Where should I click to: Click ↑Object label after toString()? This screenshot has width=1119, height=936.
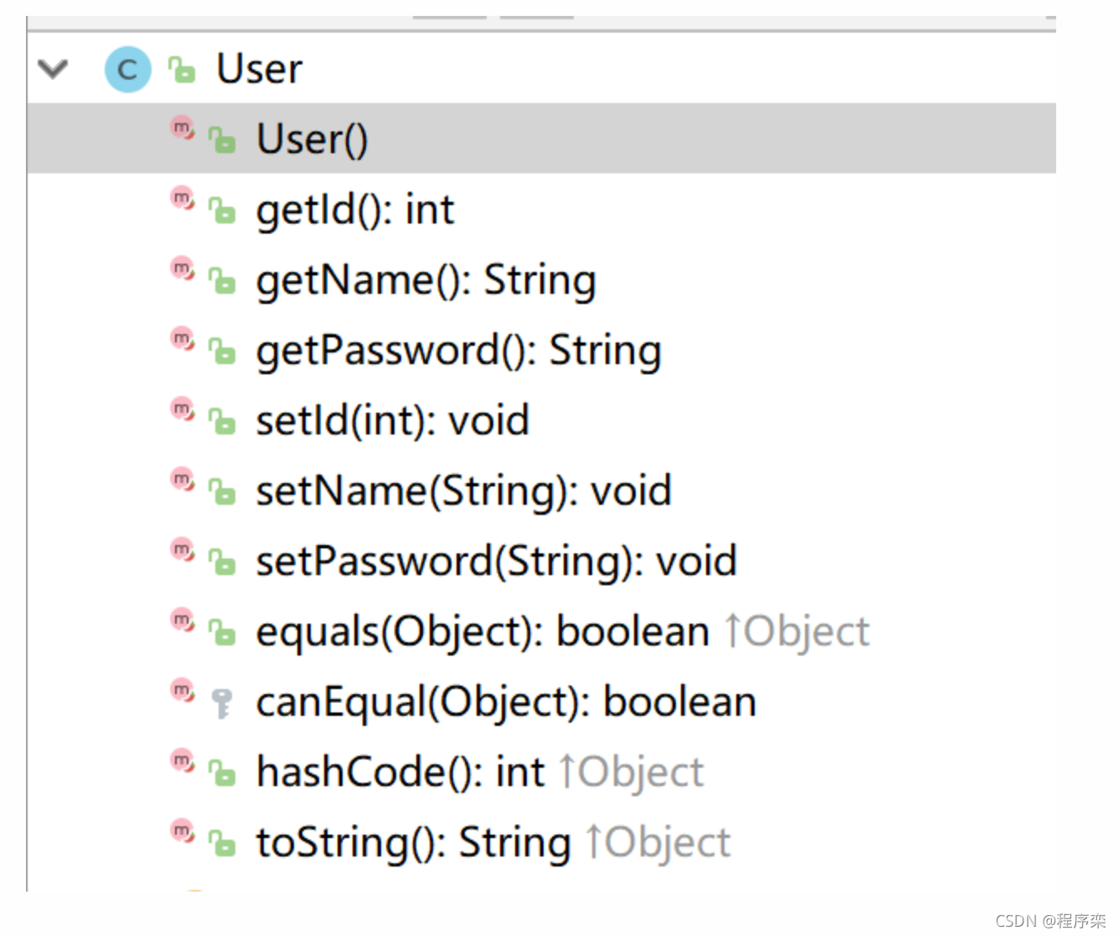point(658,842)
